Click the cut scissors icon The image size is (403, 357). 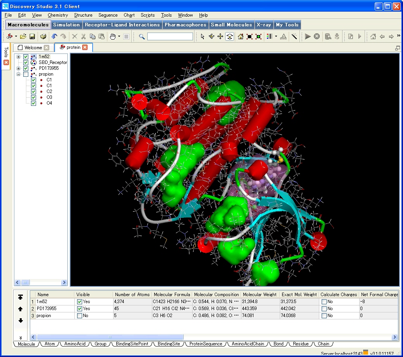[84, 36]
